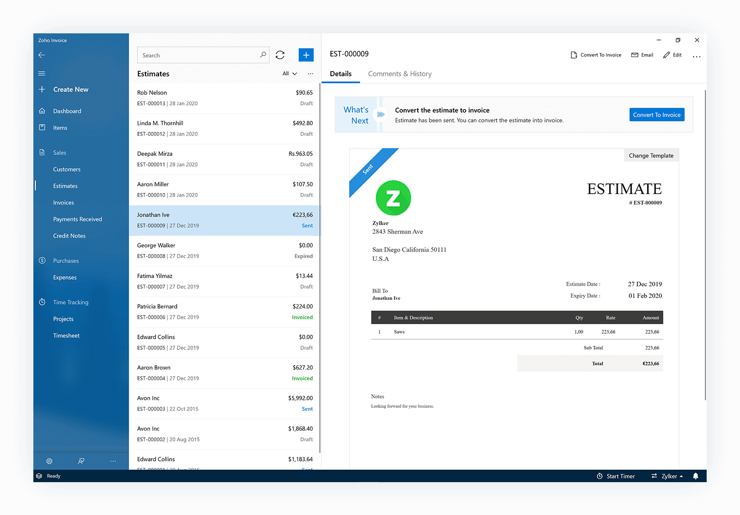Create a new record with the plus icon
The height and width of the screenshot is (515, 740).
click(x=306, y=55)
